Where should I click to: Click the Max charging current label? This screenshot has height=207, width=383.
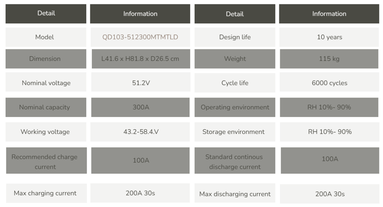[45, 193]
